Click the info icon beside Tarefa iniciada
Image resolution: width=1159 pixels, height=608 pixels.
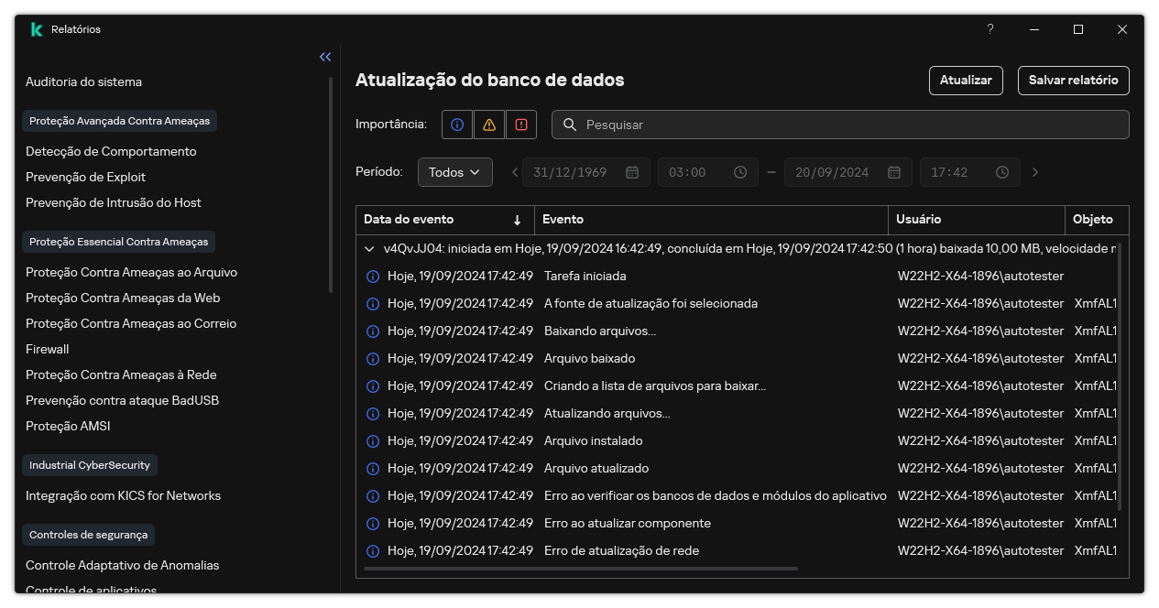coord(373,276)
